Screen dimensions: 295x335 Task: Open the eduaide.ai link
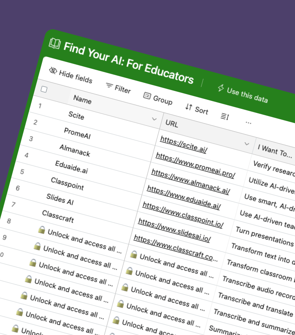point(184,197)
